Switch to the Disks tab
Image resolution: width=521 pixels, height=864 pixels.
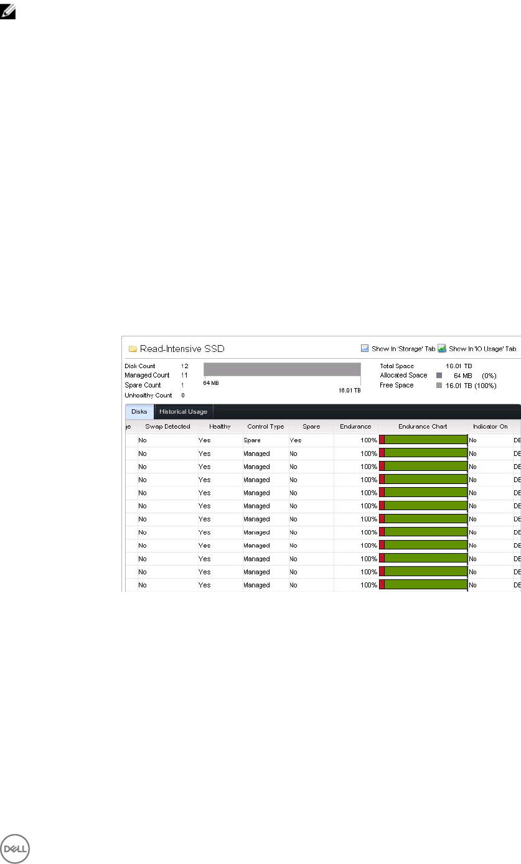pos(139,411)
